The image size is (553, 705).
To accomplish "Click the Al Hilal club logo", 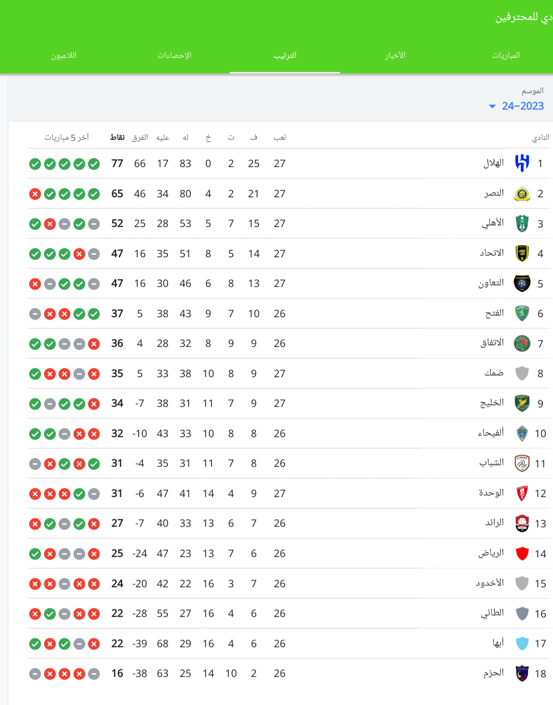I will point(522,163).
